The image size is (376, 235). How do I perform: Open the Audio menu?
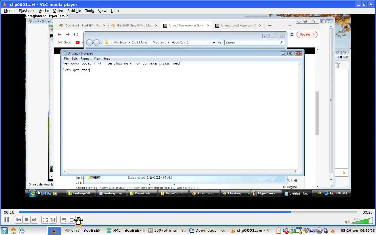click(44, 11)
